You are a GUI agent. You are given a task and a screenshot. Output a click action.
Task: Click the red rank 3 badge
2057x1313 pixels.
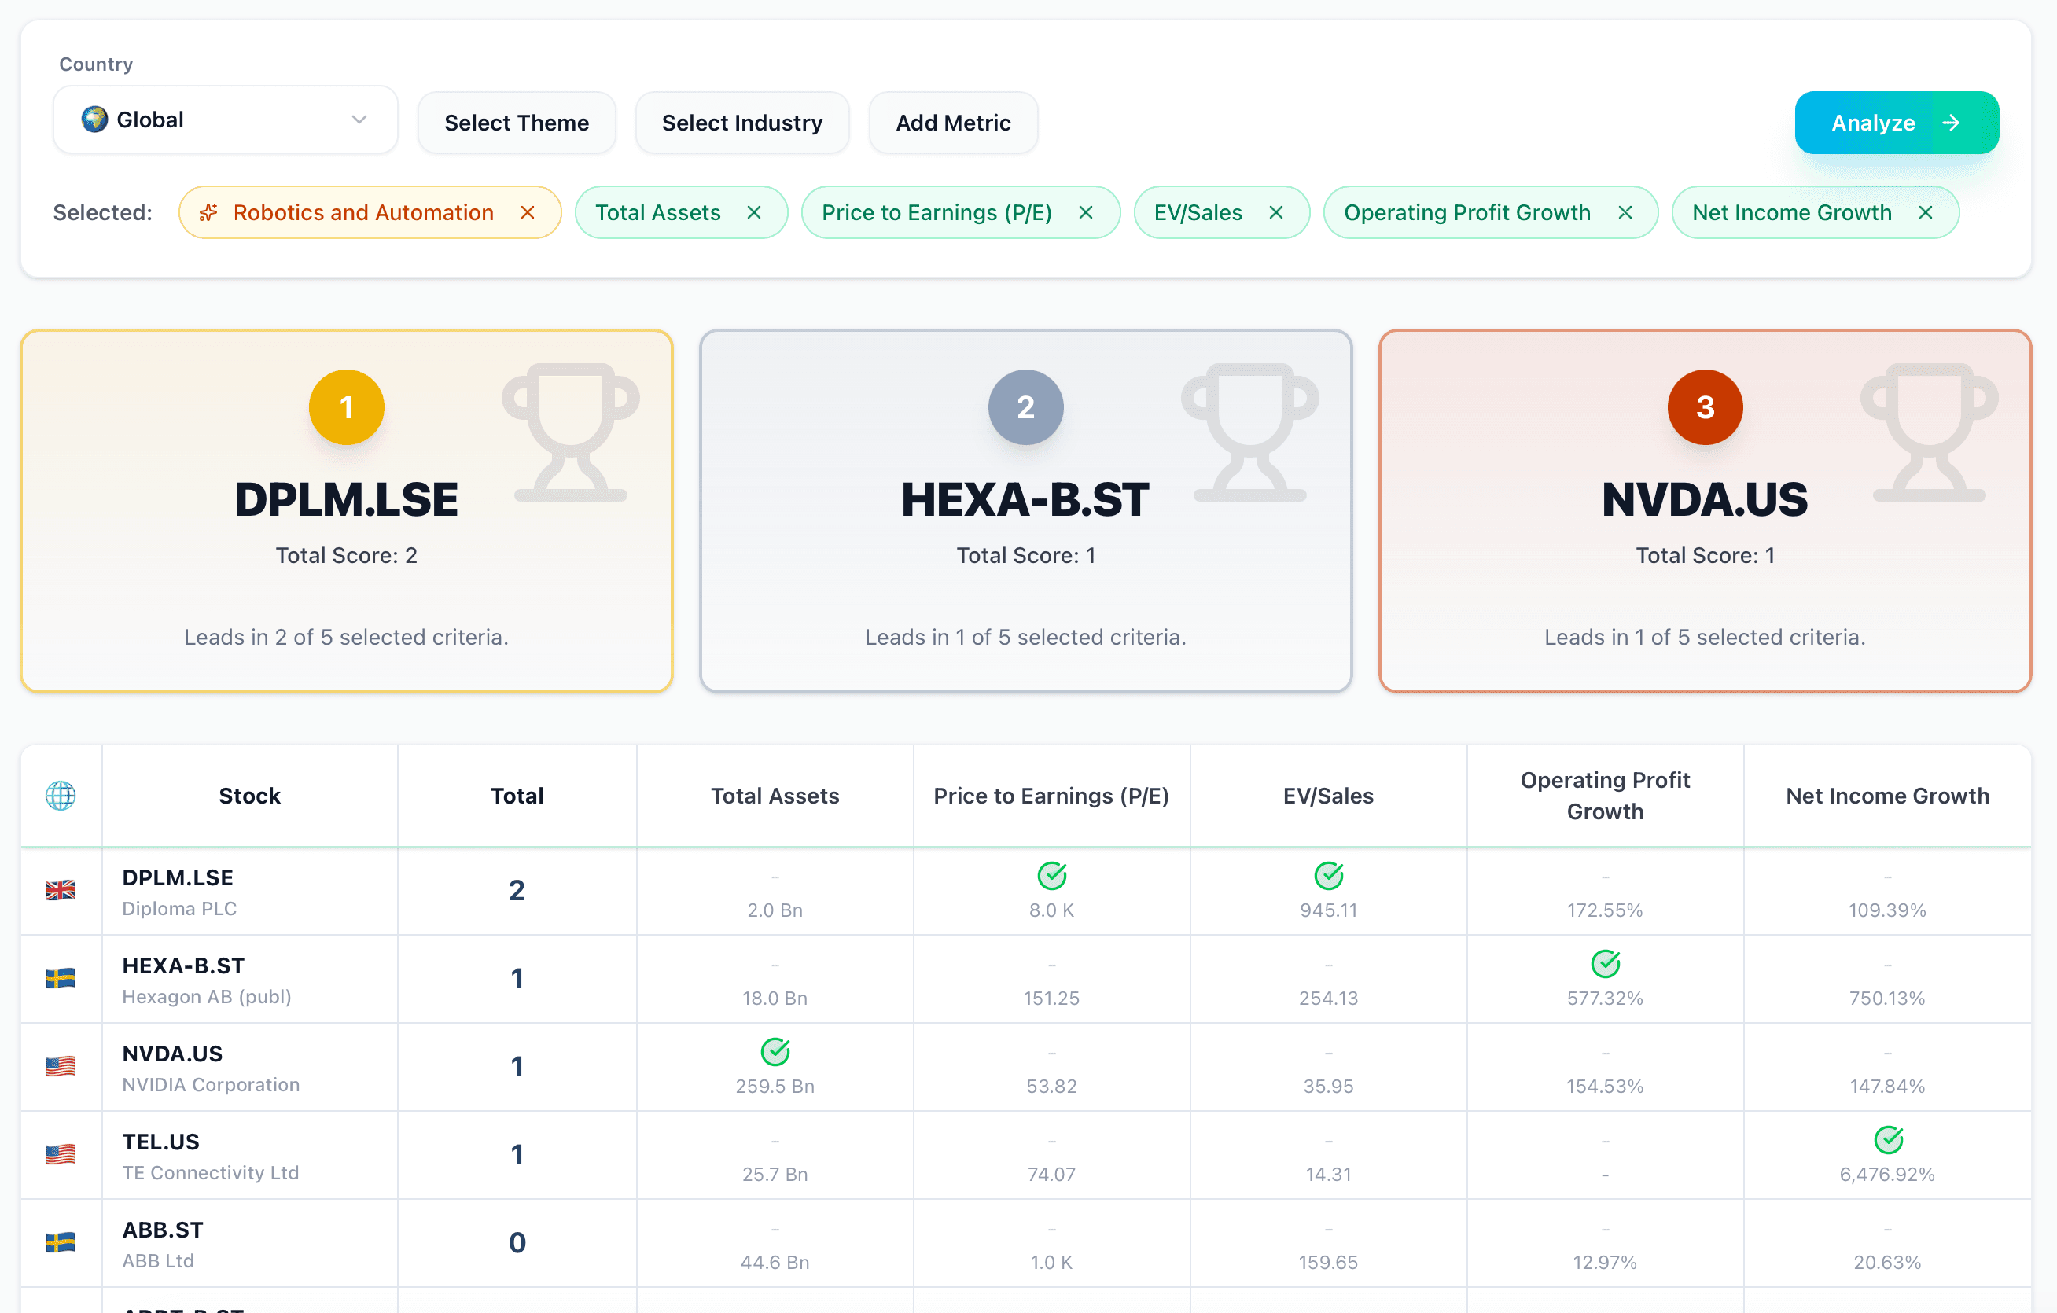(x=1705, y=407)
